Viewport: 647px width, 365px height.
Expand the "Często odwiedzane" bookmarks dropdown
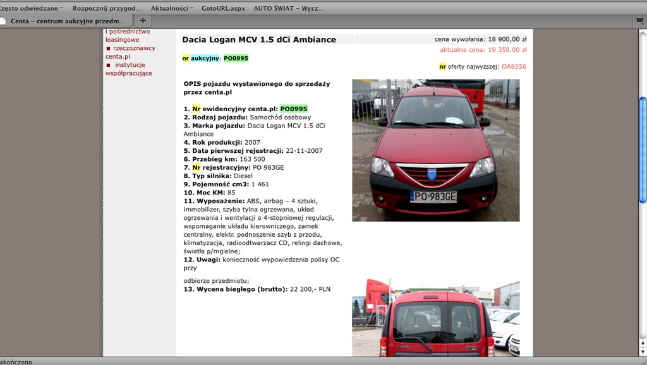point(30,8)
